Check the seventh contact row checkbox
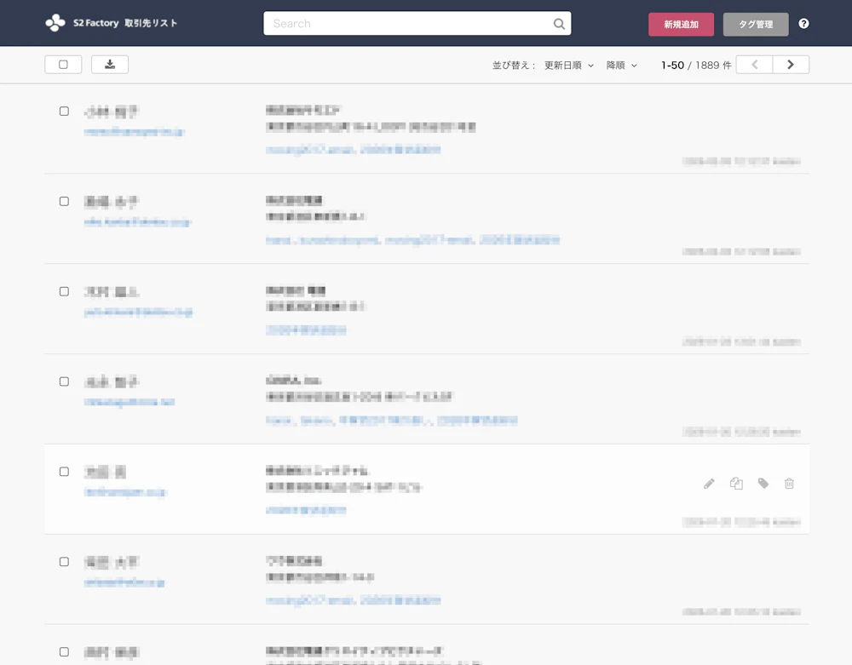Image resolution: width=852 pixels, height=665 pixels. [x=64, y=652]
